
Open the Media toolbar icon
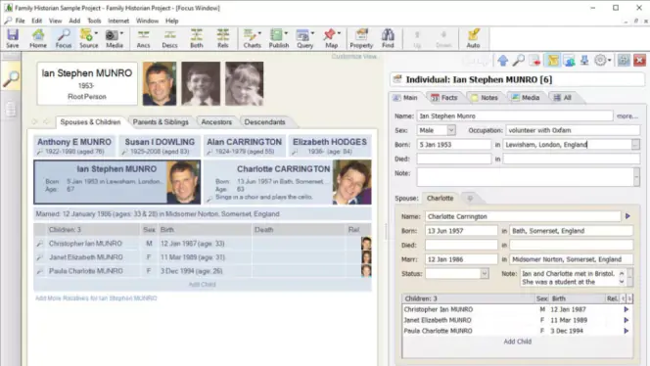tap(114, 38)
